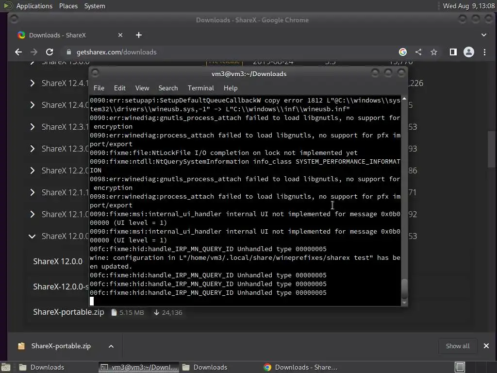The width and height of the screenshot is (497, 373).
Task: Go back in Chrome browser
Action: click(x=18, y=52)
